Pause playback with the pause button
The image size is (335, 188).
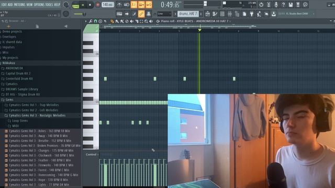(83, 5)
